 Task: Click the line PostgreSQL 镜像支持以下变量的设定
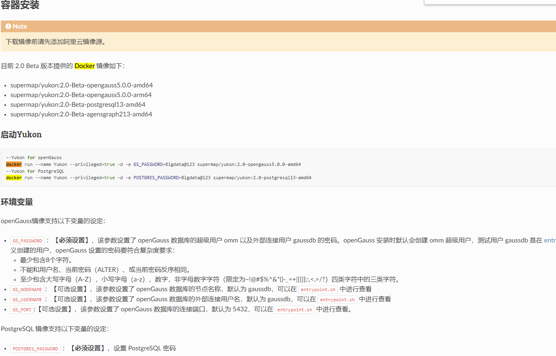tap(55, 329)
